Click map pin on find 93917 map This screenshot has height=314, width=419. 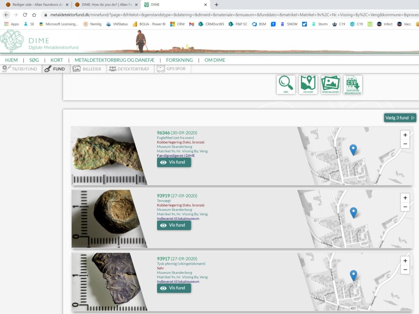pos(353,275)
